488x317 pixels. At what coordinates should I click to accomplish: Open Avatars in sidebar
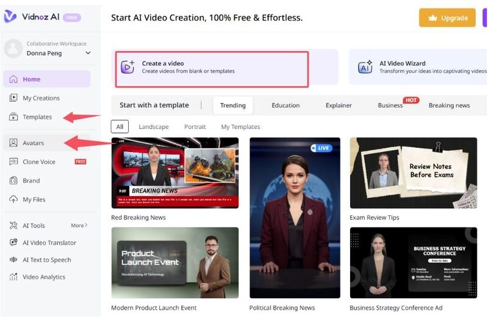click(47, 143)
